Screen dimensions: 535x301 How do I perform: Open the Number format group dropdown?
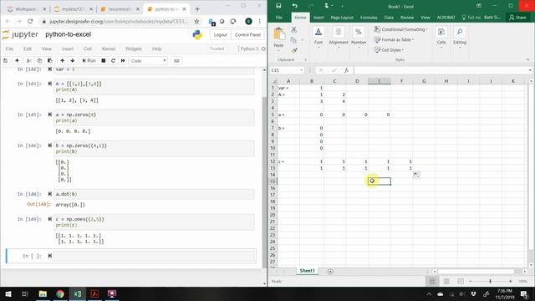tap(359, 38)
